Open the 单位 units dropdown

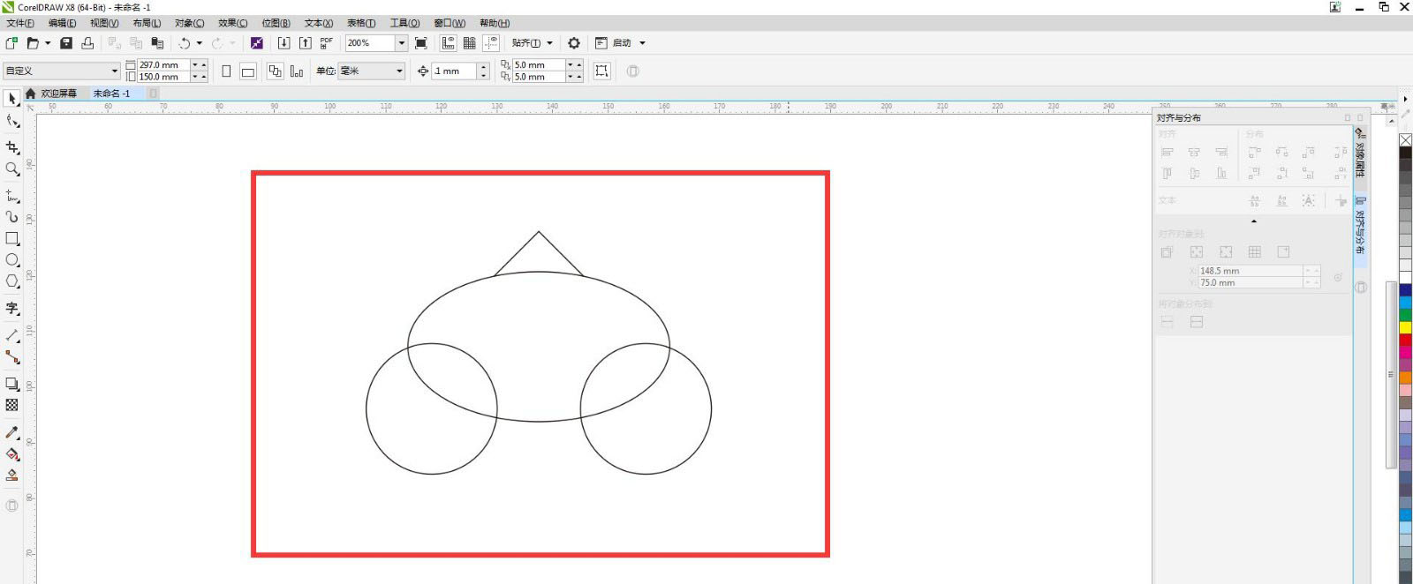(399, 71)
